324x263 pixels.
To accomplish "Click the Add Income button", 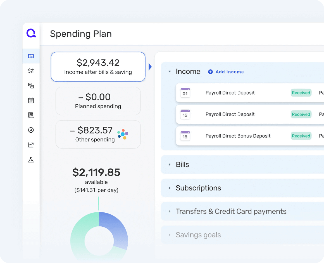I will [x=226, y=72].
